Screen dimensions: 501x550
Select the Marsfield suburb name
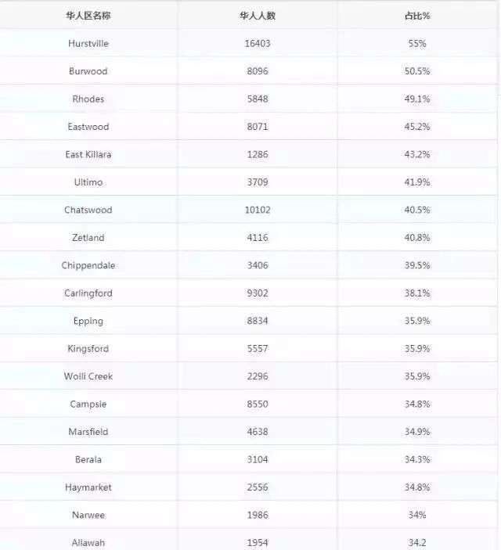[x=88, y=432]
